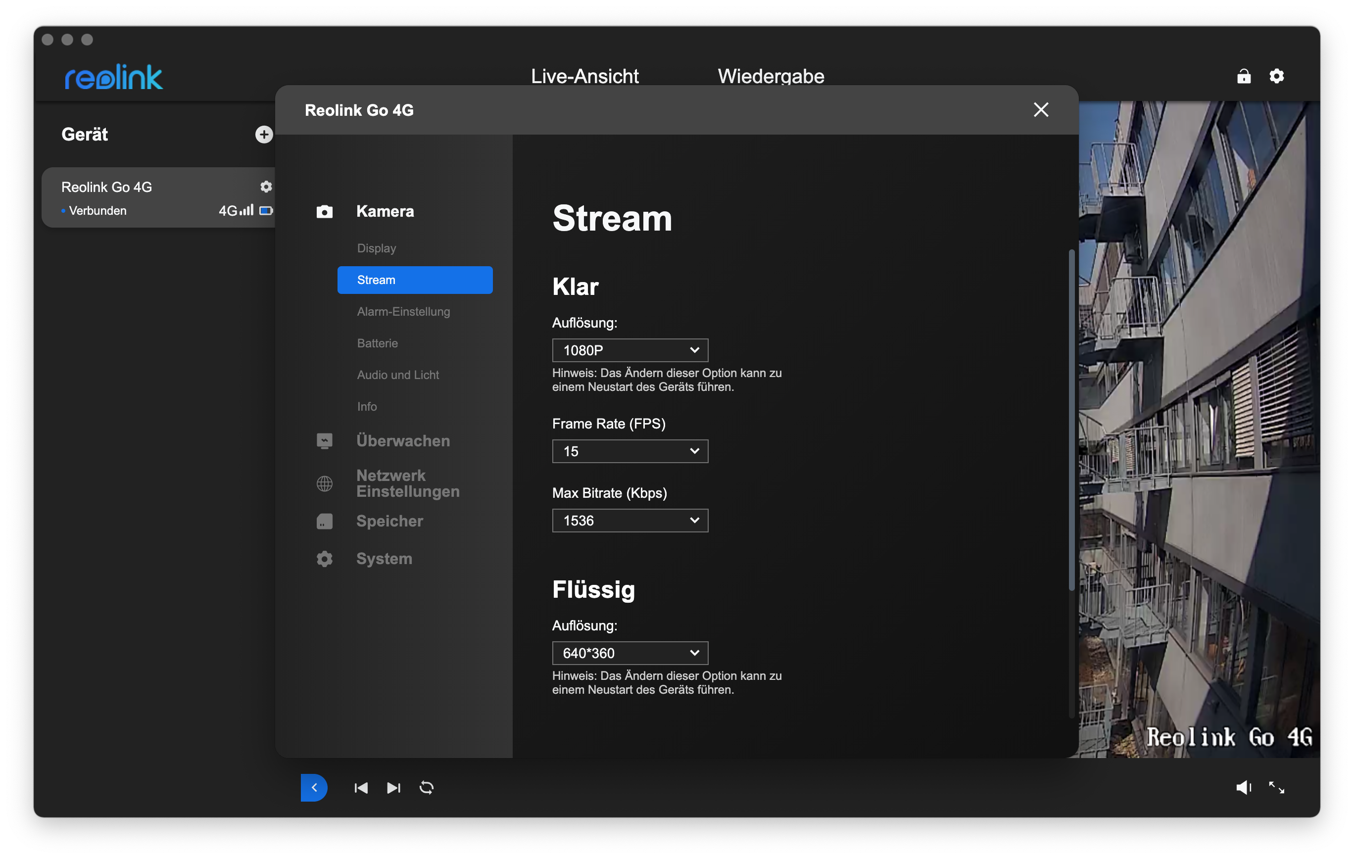Open the Frame Rate 15 dropdown
1354x859 pixels.
630,451
